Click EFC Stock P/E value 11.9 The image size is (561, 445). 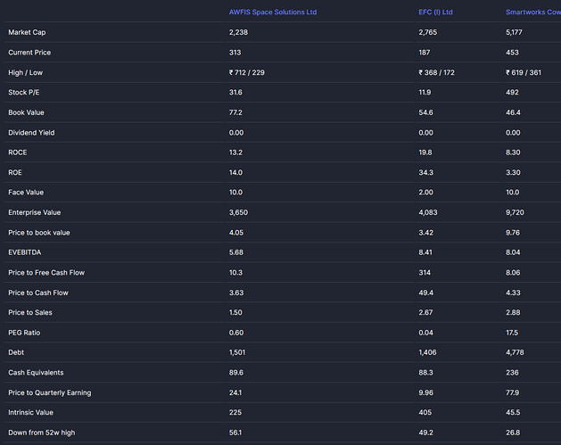pos(425,92)
